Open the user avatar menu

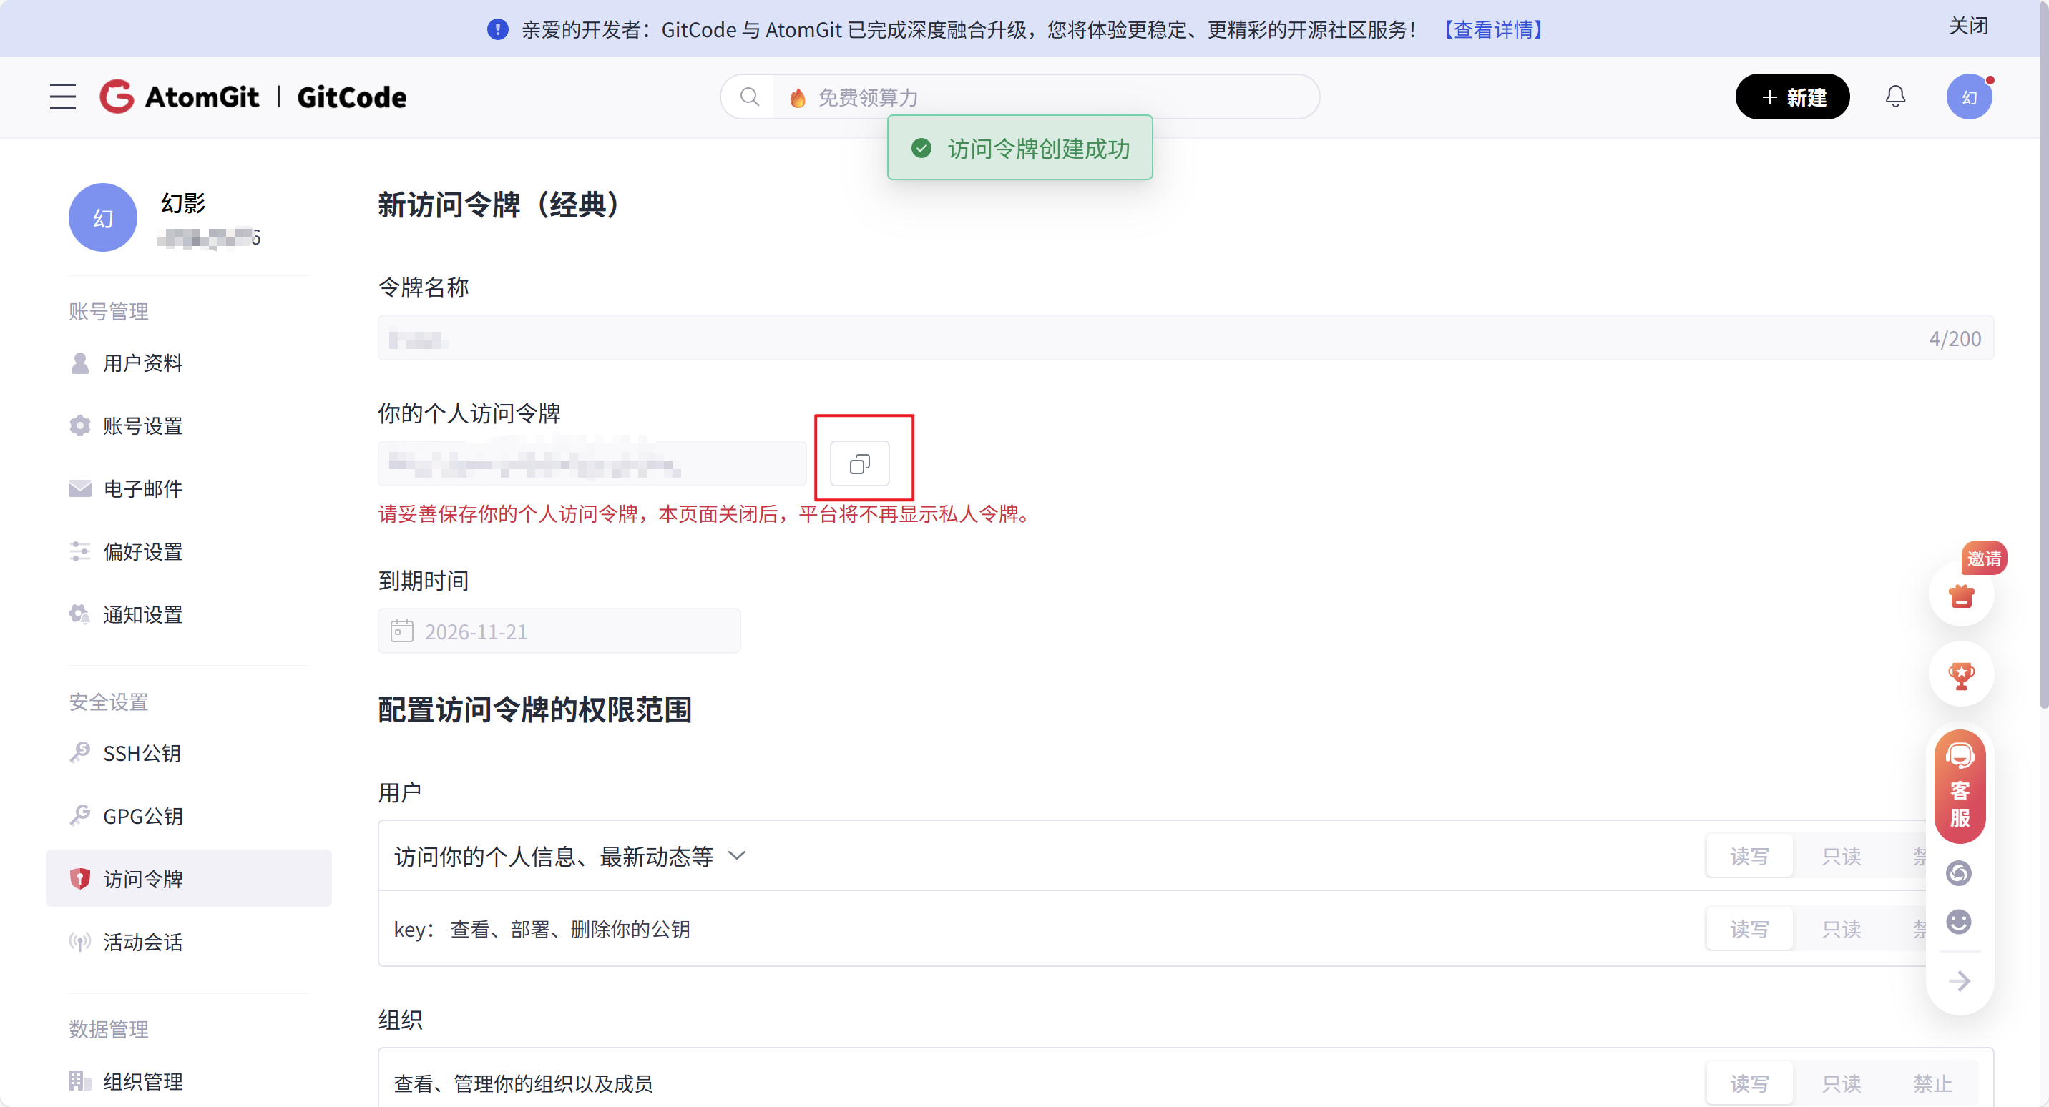point(1968,97)
